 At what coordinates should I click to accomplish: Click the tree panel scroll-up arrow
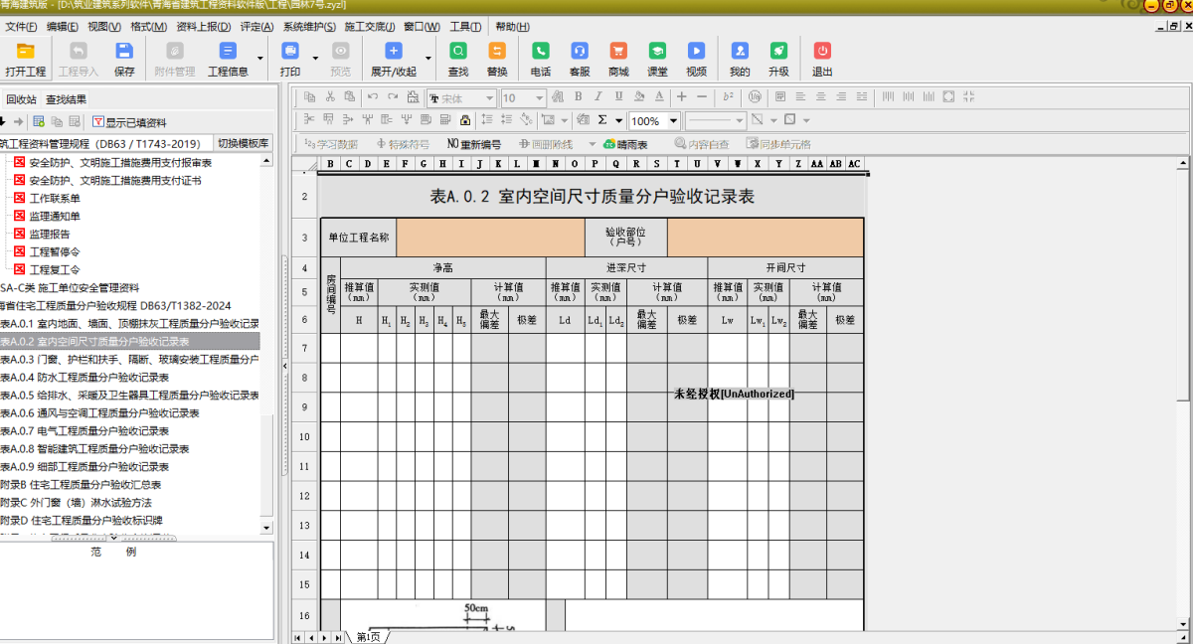coord(265,160)
